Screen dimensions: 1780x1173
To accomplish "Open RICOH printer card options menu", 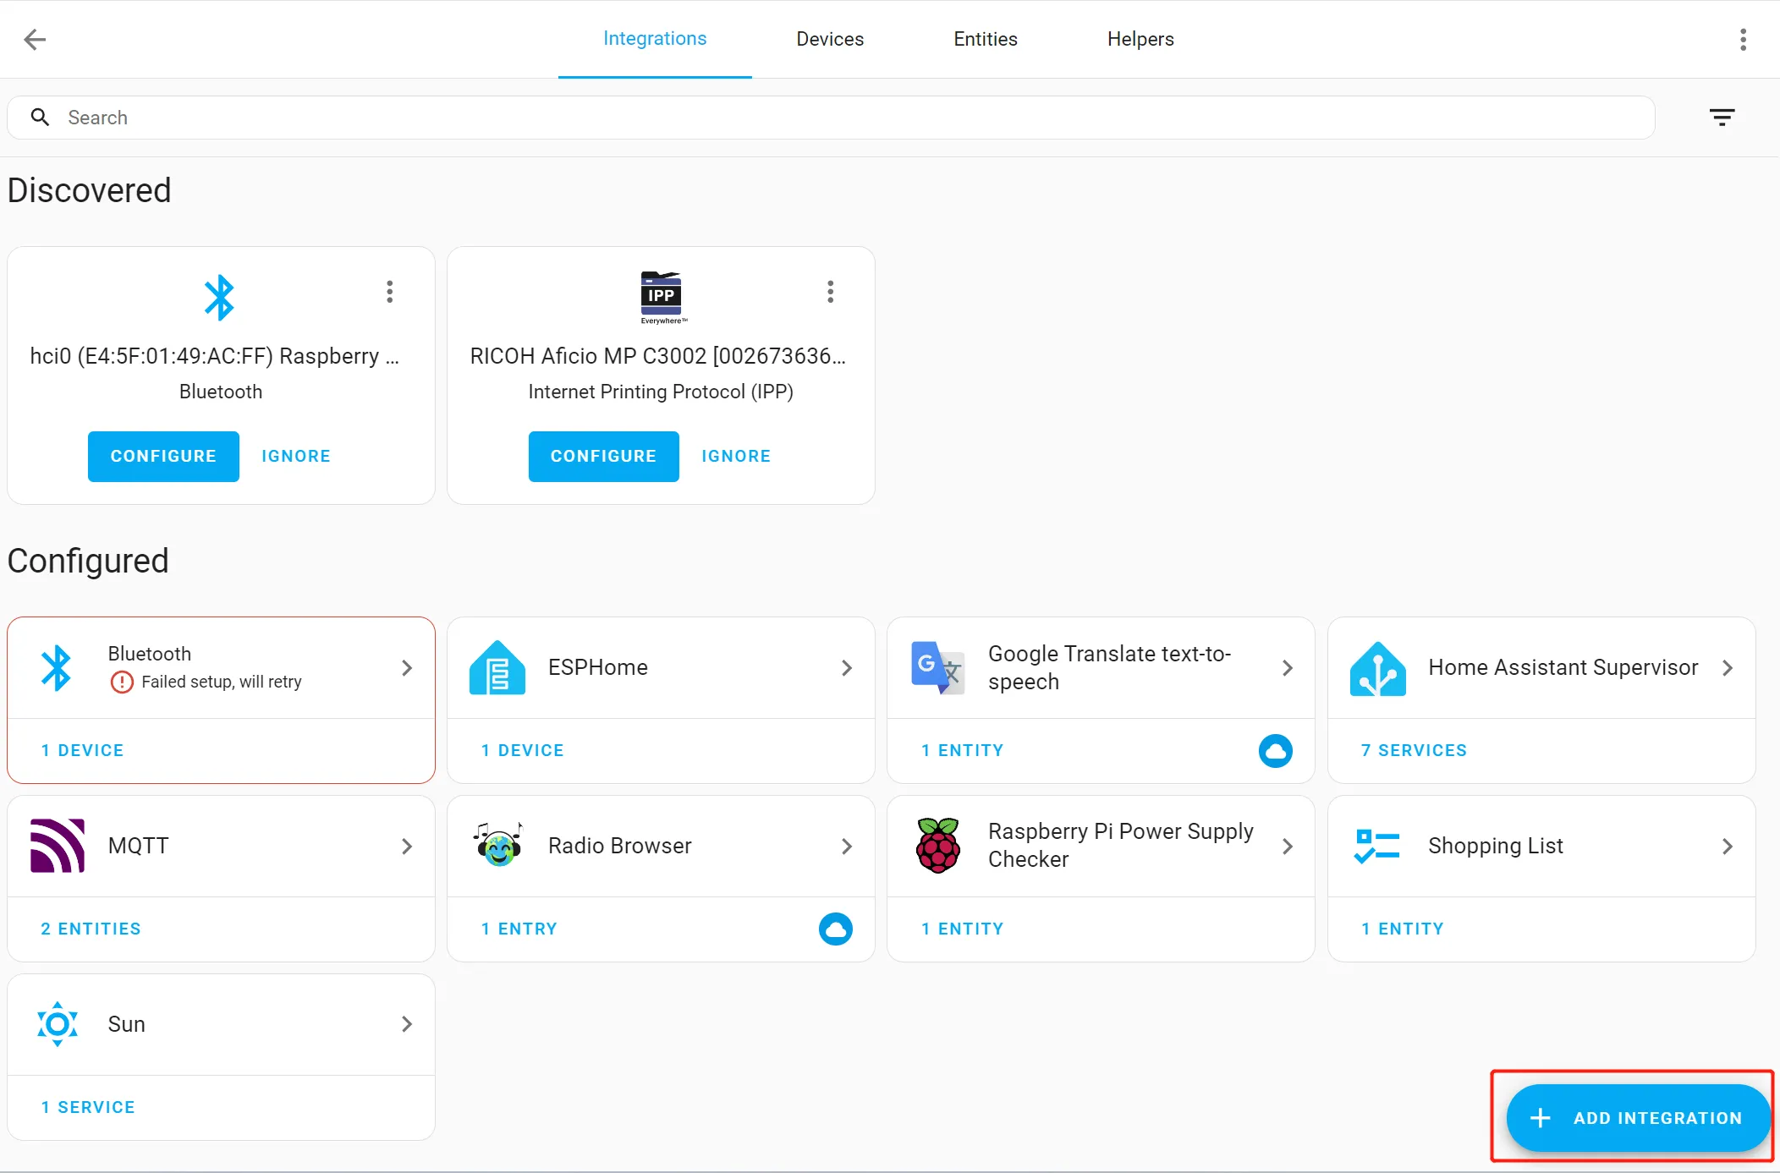I will (x=830, y=292).
